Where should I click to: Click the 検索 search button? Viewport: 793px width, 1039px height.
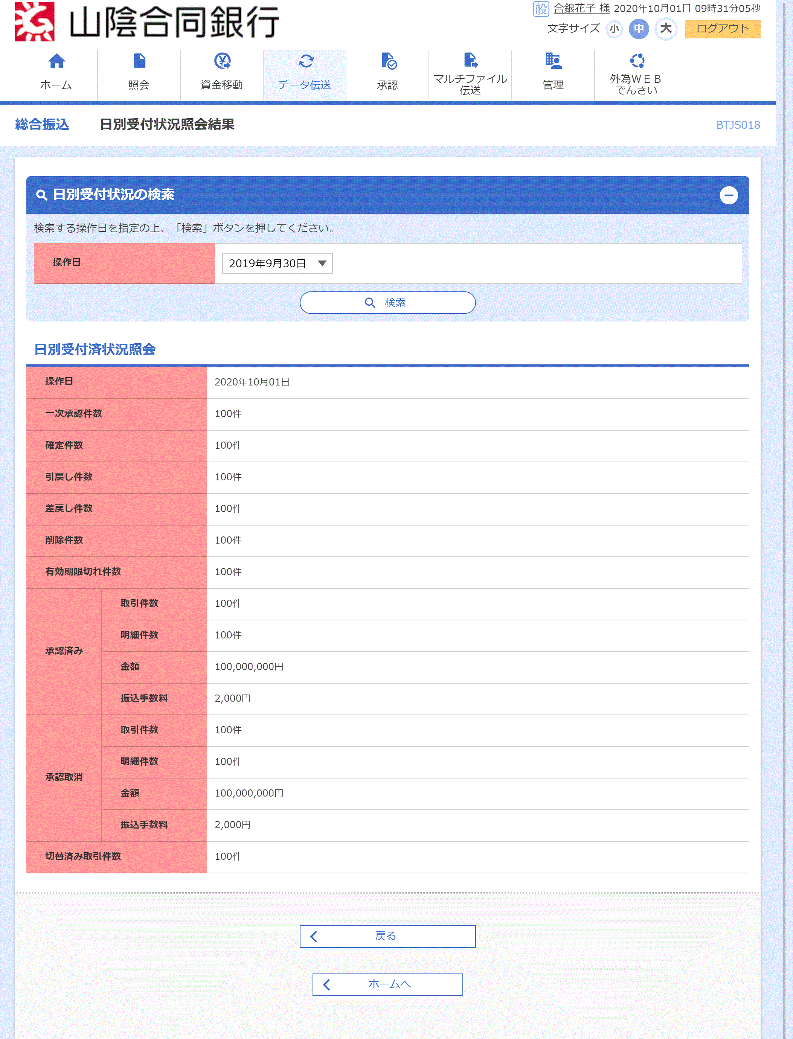coord(387,302)
